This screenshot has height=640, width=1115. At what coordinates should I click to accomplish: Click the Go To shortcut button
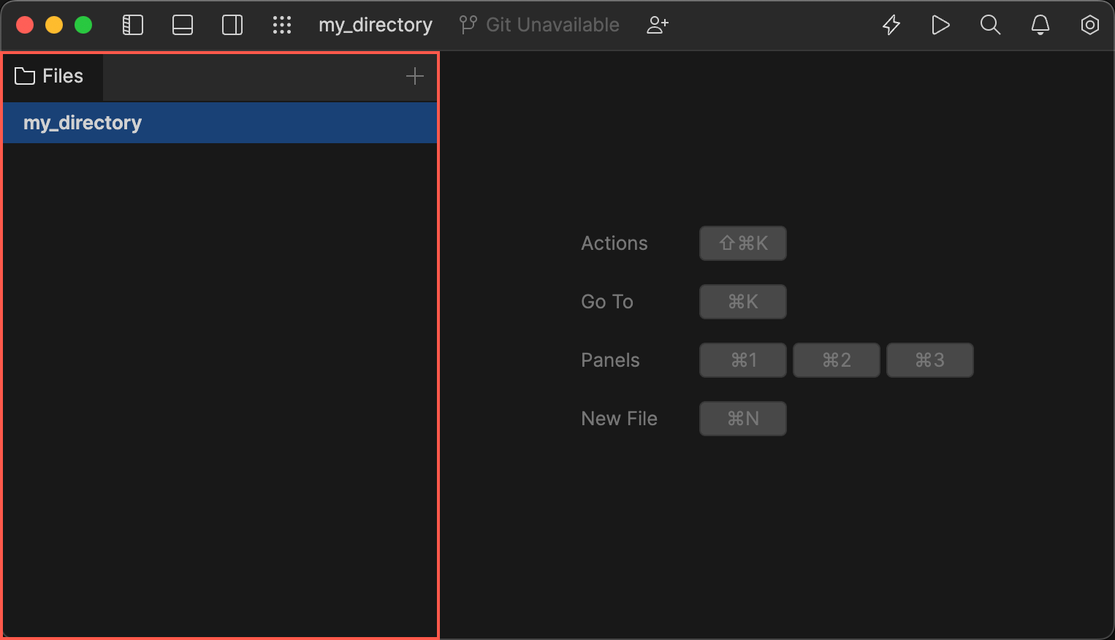pos(742,301)
